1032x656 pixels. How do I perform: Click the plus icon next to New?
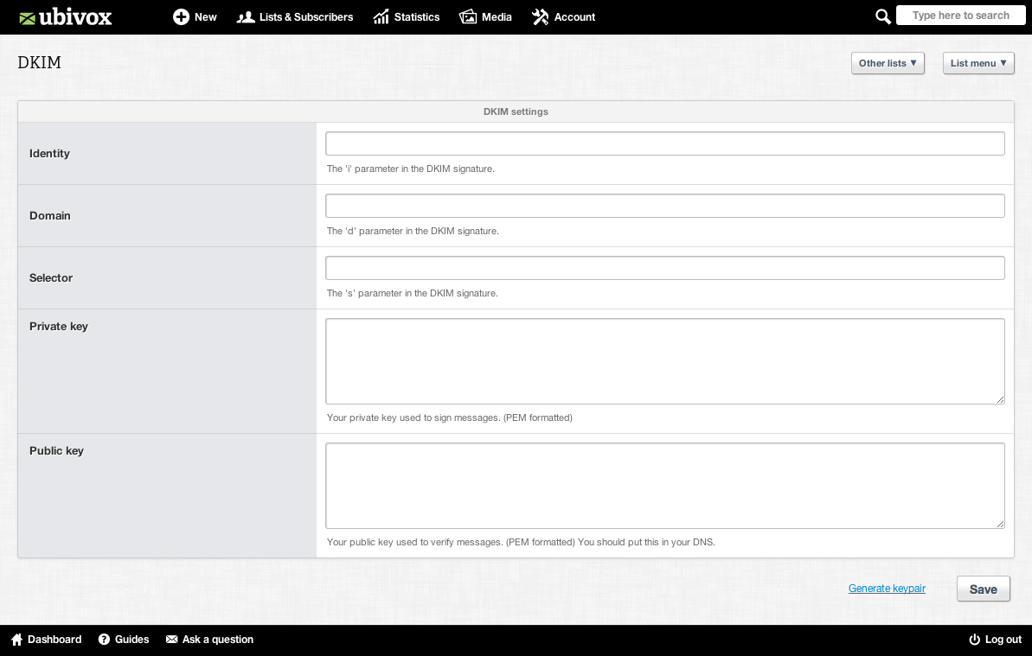pyautogui.click(x=181, y=17)
